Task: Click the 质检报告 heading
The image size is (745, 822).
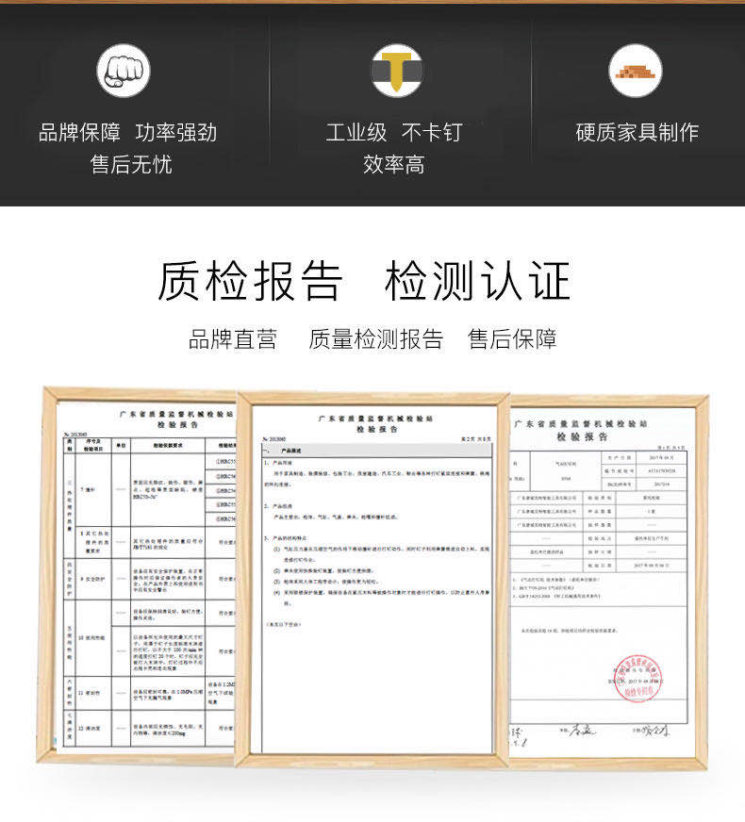Action: 250,281
